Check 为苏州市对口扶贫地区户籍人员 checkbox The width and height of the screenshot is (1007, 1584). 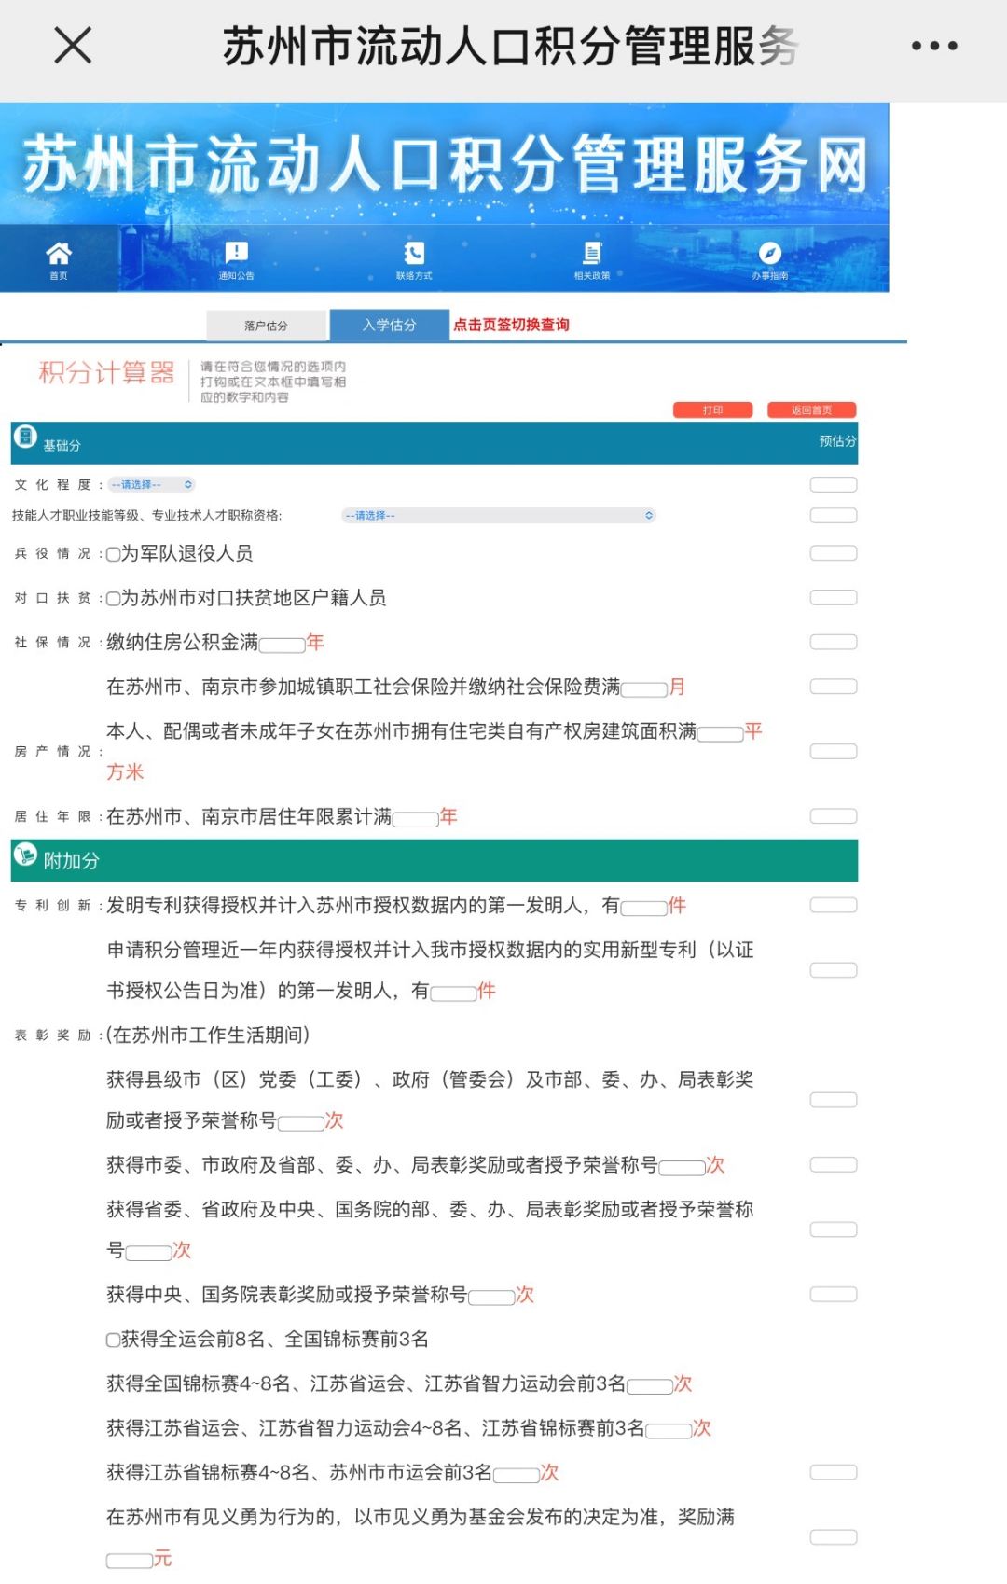(113, 599)
